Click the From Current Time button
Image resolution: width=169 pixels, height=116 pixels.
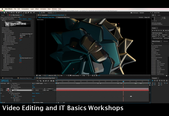[x=156, y=38]
